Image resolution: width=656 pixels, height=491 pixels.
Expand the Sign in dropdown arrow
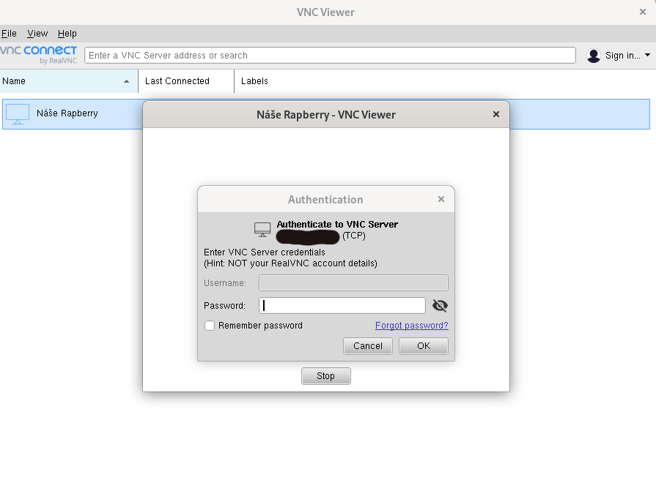648,55
